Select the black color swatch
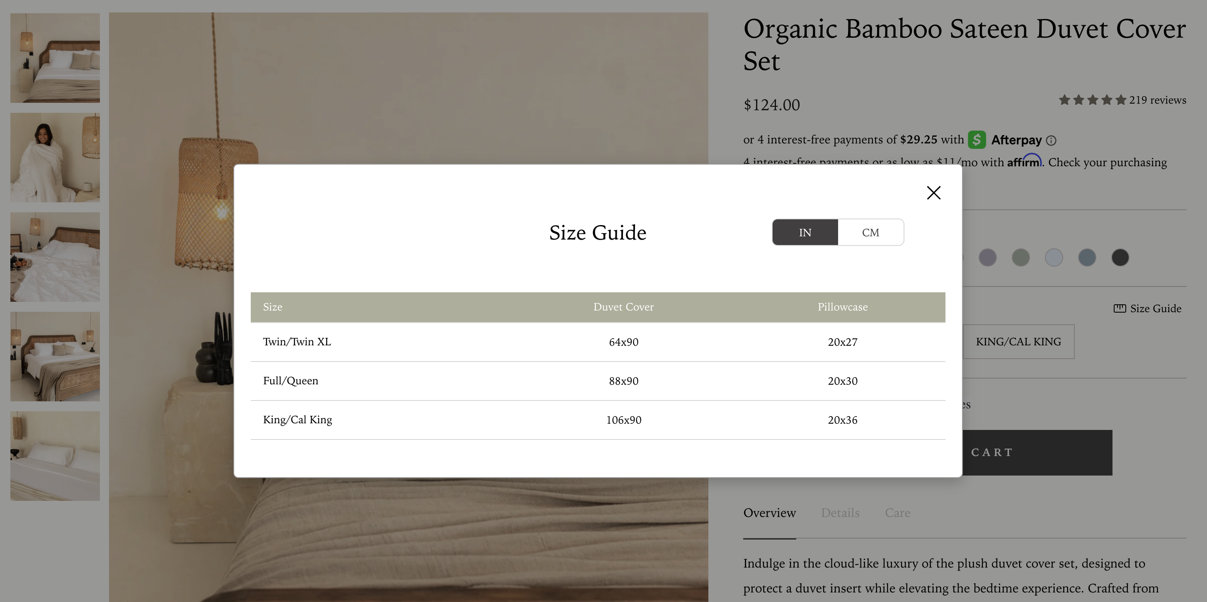 (1120, 257)
